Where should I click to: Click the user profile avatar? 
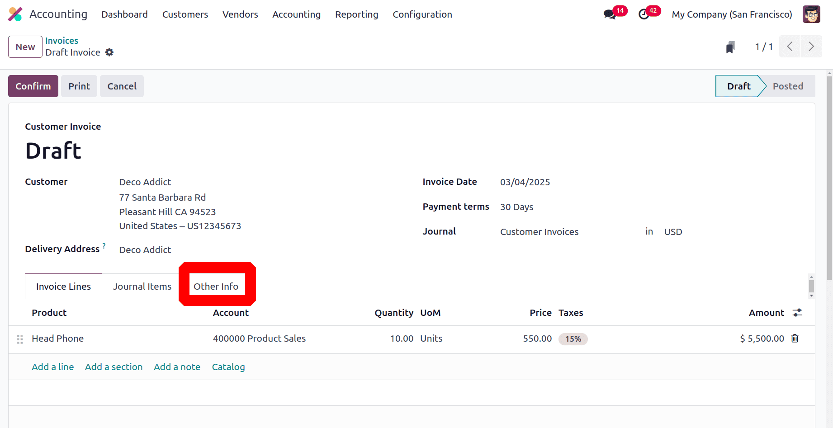click(811, 14)
